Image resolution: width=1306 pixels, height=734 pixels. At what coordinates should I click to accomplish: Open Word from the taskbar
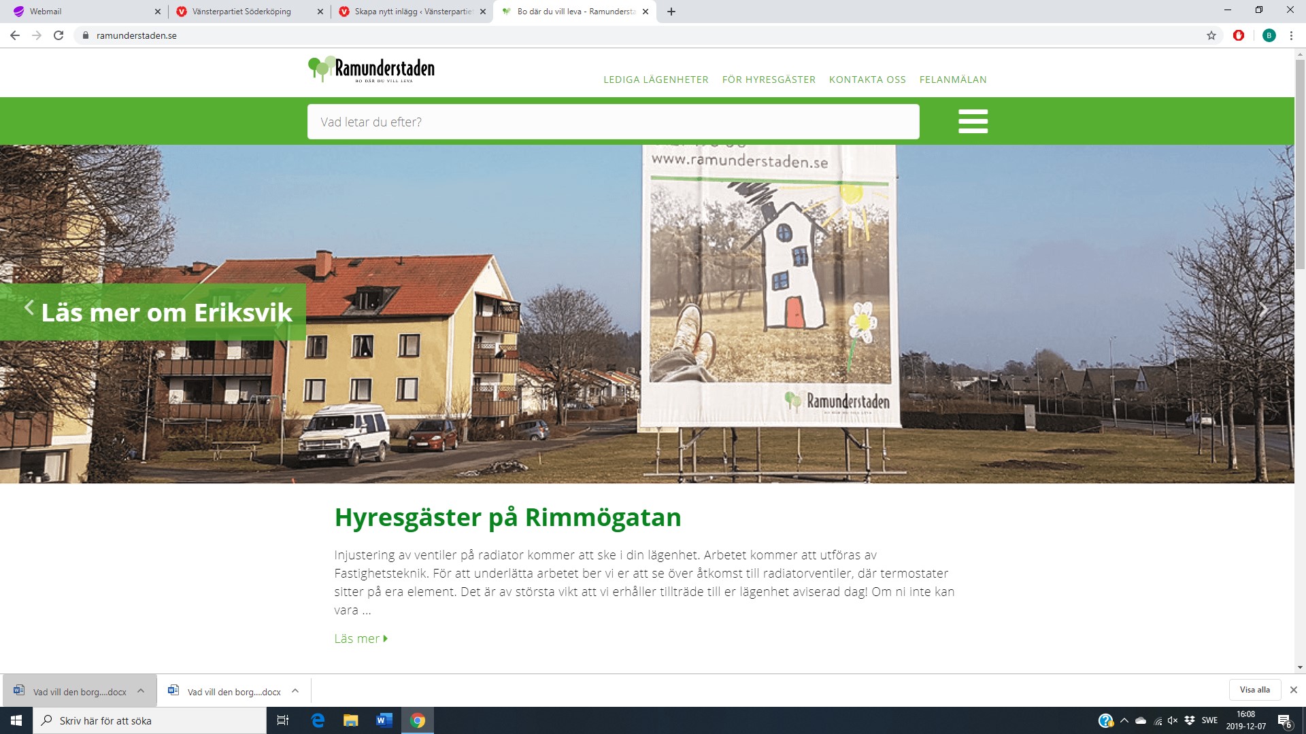point(384,720)
